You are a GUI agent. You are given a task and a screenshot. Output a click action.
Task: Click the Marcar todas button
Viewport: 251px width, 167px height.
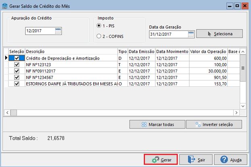point(157,124)
